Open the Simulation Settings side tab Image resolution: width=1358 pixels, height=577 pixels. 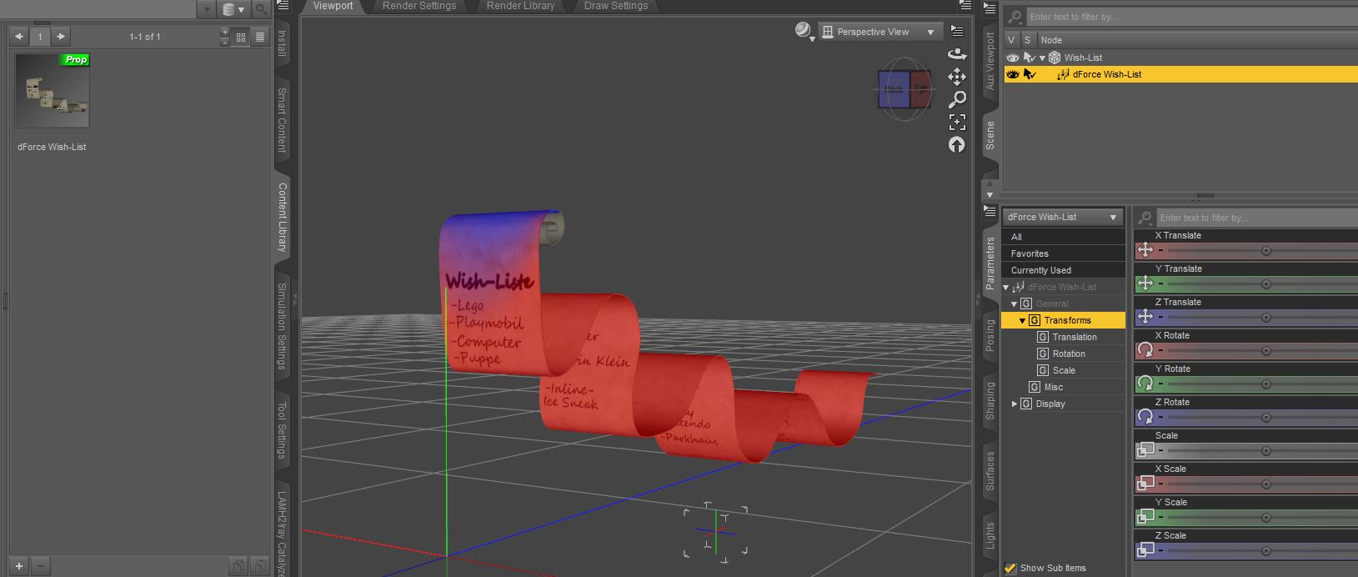pyautogui.click(x=282, y=326)
